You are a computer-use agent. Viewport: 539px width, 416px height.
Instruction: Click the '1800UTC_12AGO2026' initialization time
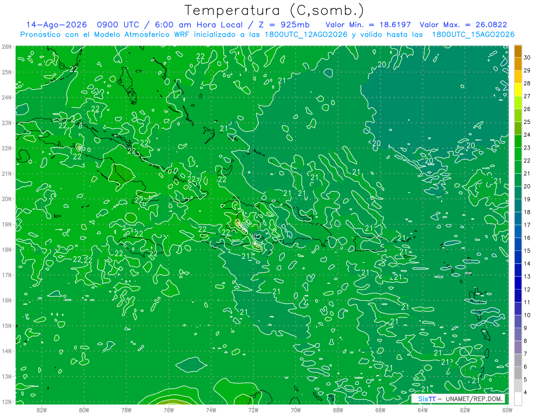pos(305,35)
